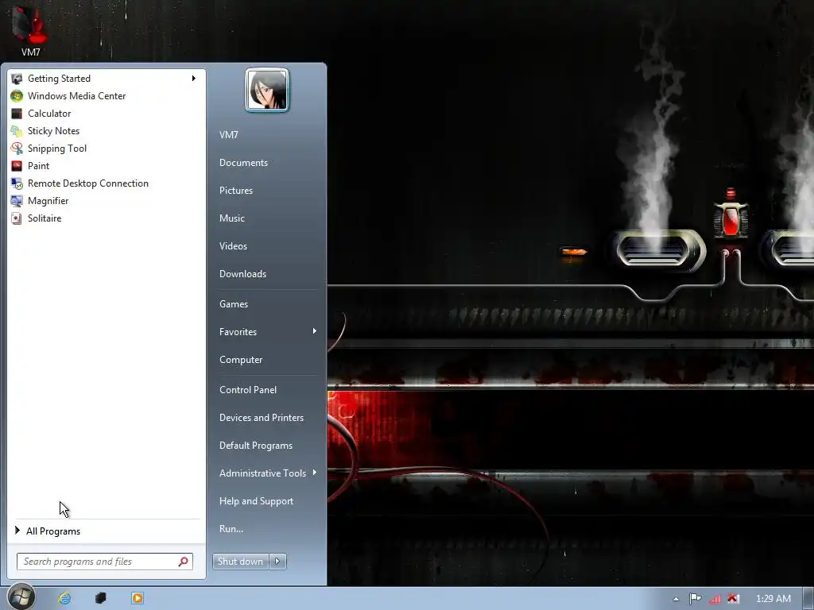Viewport: 814px width, 610px height.
Task: Click the Magnifier program icon
Action: point(17,201)
